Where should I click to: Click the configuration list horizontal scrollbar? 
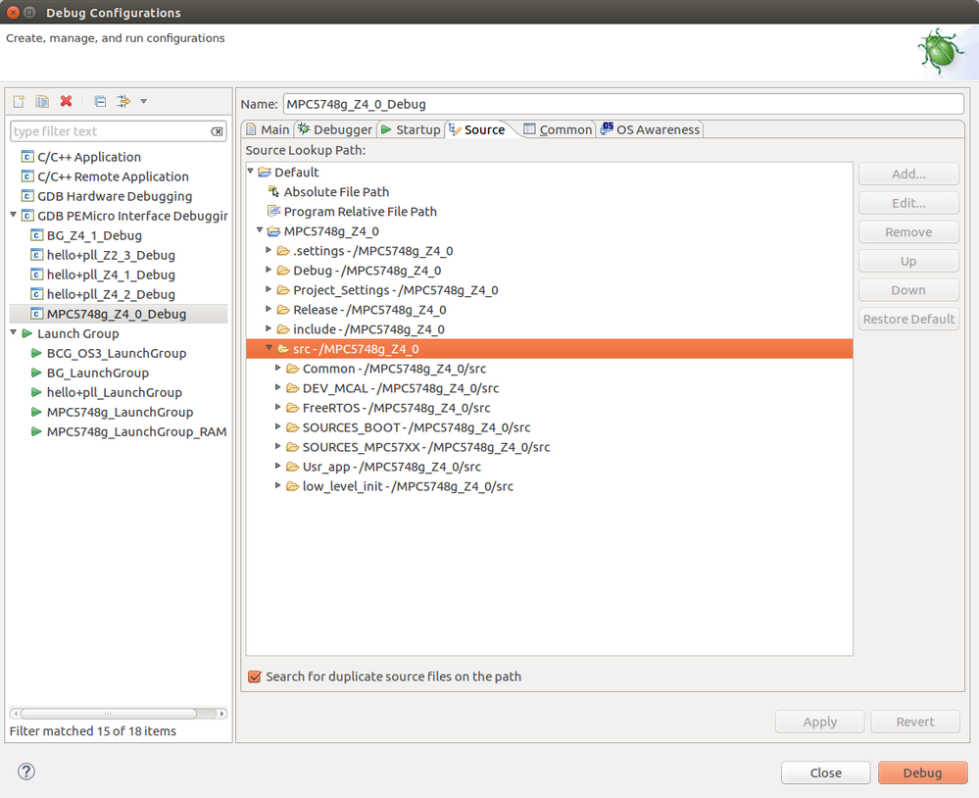click(119, 713)
